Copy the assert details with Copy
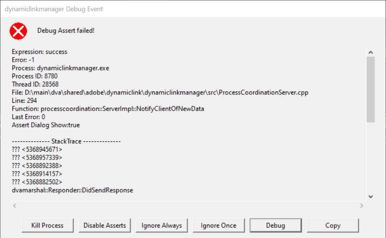This screenshot has width=386, height=238. click(x=333, y=225)
